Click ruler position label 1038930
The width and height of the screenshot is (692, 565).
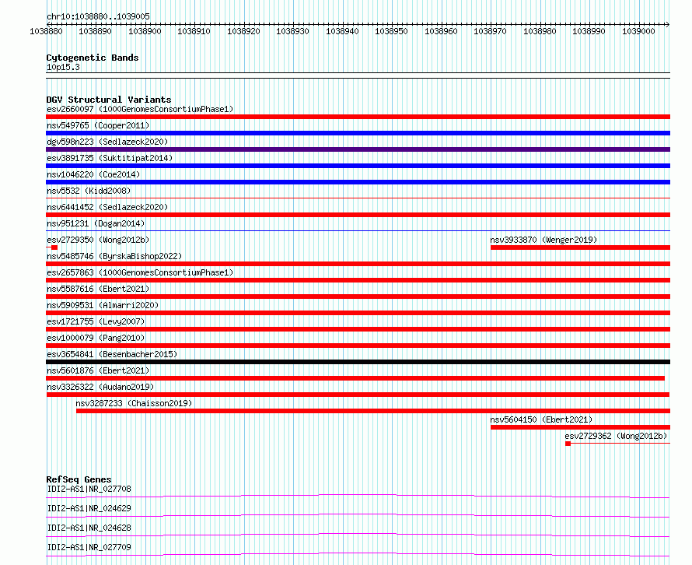pos(292,31)
